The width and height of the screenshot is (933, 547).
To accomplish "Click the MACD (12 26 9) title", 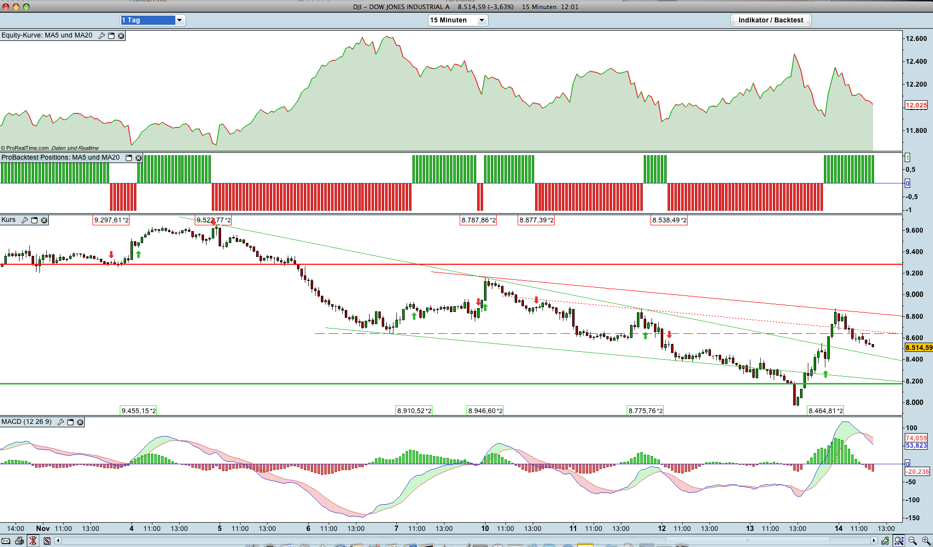I will coord(26,422).
